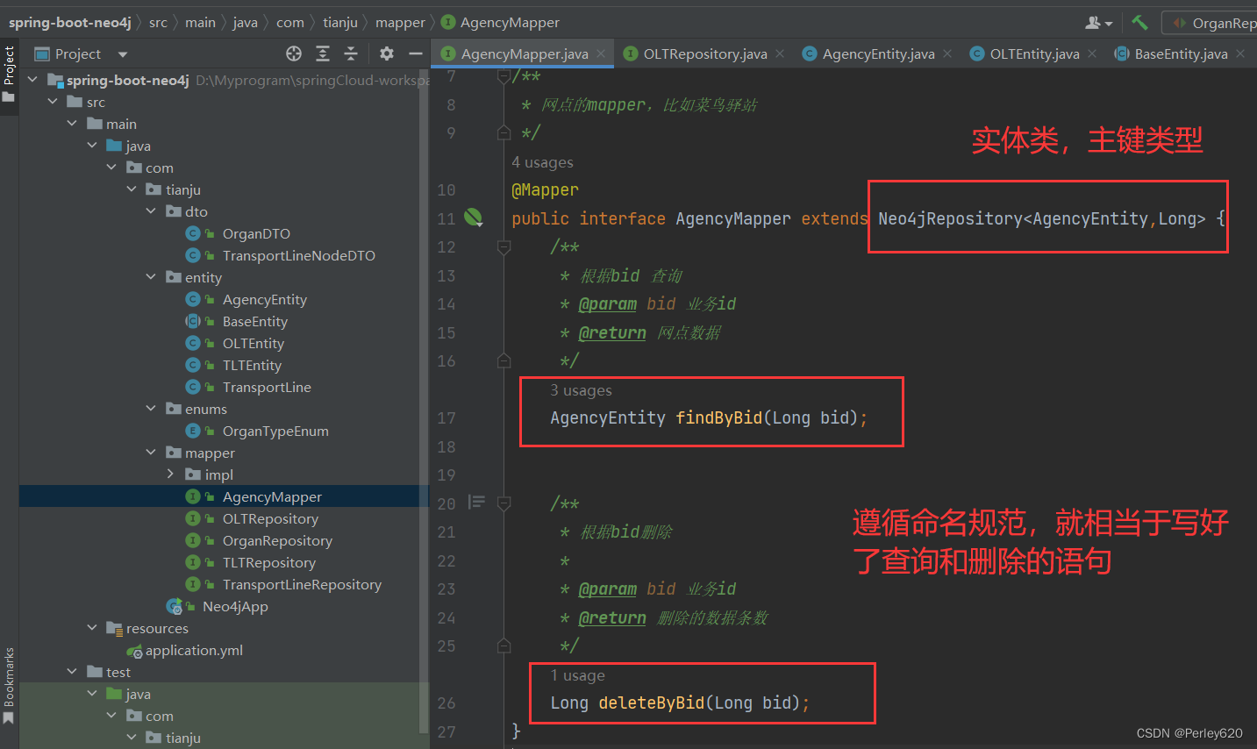Fold the Javadoc at line 12
The image size is (1257, 749).
tap(504, 247)
